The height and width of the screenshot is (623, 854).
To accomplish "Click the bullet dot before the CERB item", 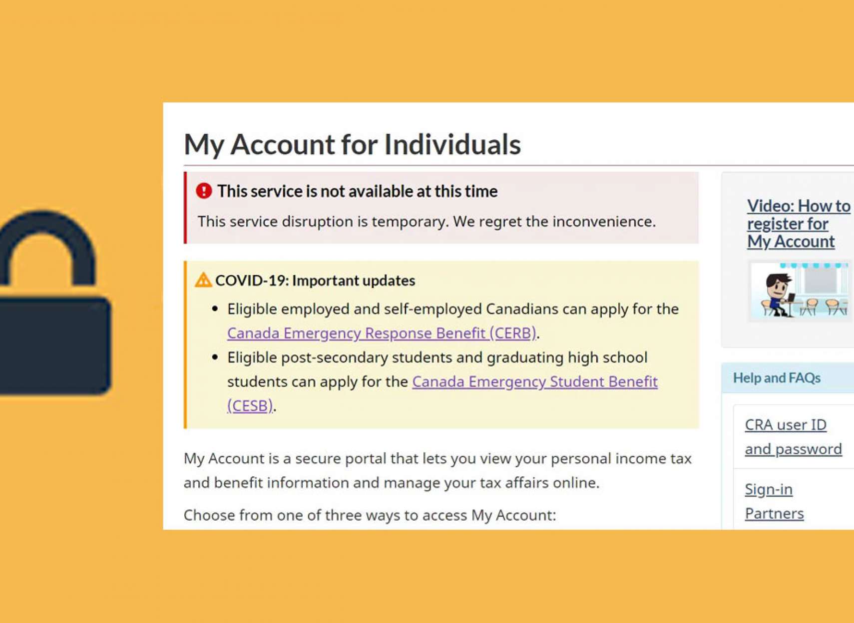I will [215, 309].
